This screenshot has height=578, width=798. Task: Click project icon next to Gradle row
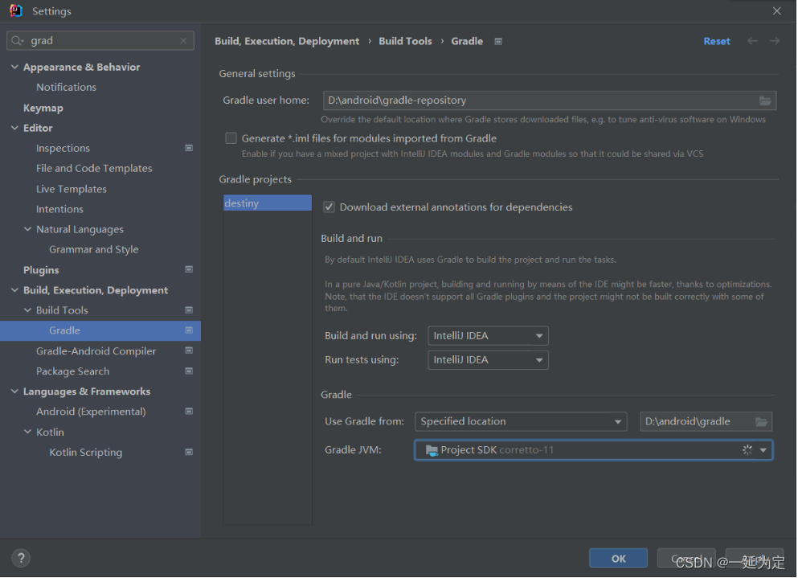point(189,330)
